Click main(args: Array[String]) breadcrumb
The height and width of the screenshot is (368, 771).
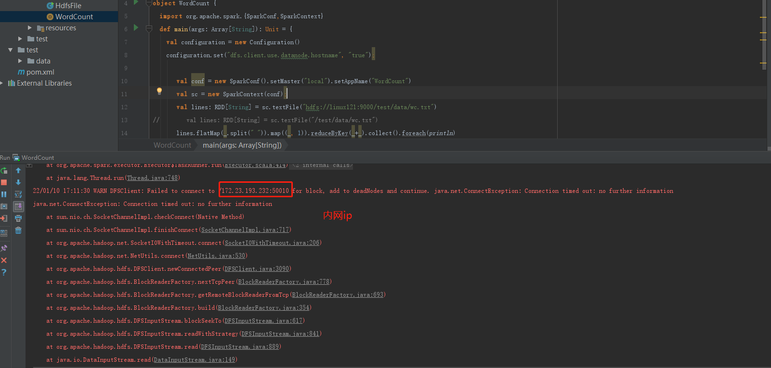tap(242, 145)
